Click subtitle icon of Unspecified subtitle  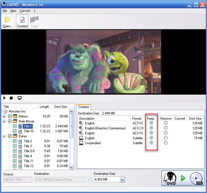pos(81,143)
